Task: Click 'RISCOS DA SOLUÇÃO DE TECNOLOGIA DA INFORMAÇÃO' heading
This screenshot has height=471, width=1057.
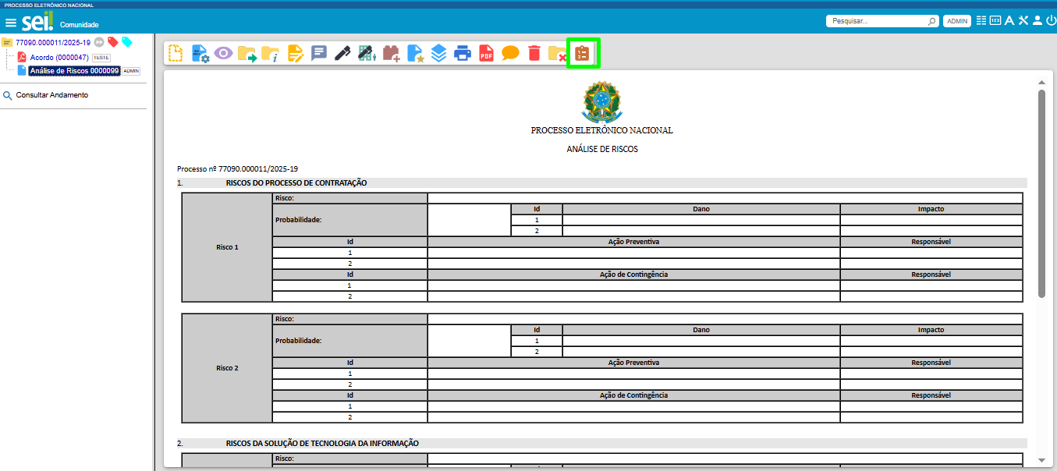Action: [322, 443]
